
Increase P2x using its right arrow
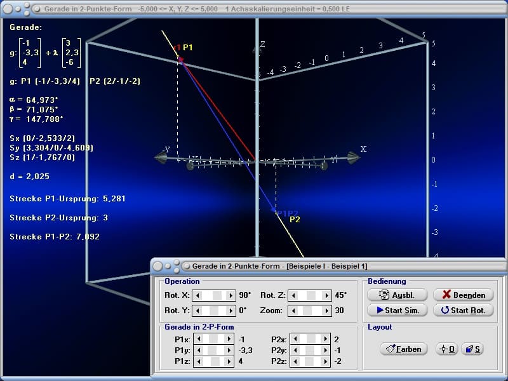pyautogui.click(x=326, y=339)
